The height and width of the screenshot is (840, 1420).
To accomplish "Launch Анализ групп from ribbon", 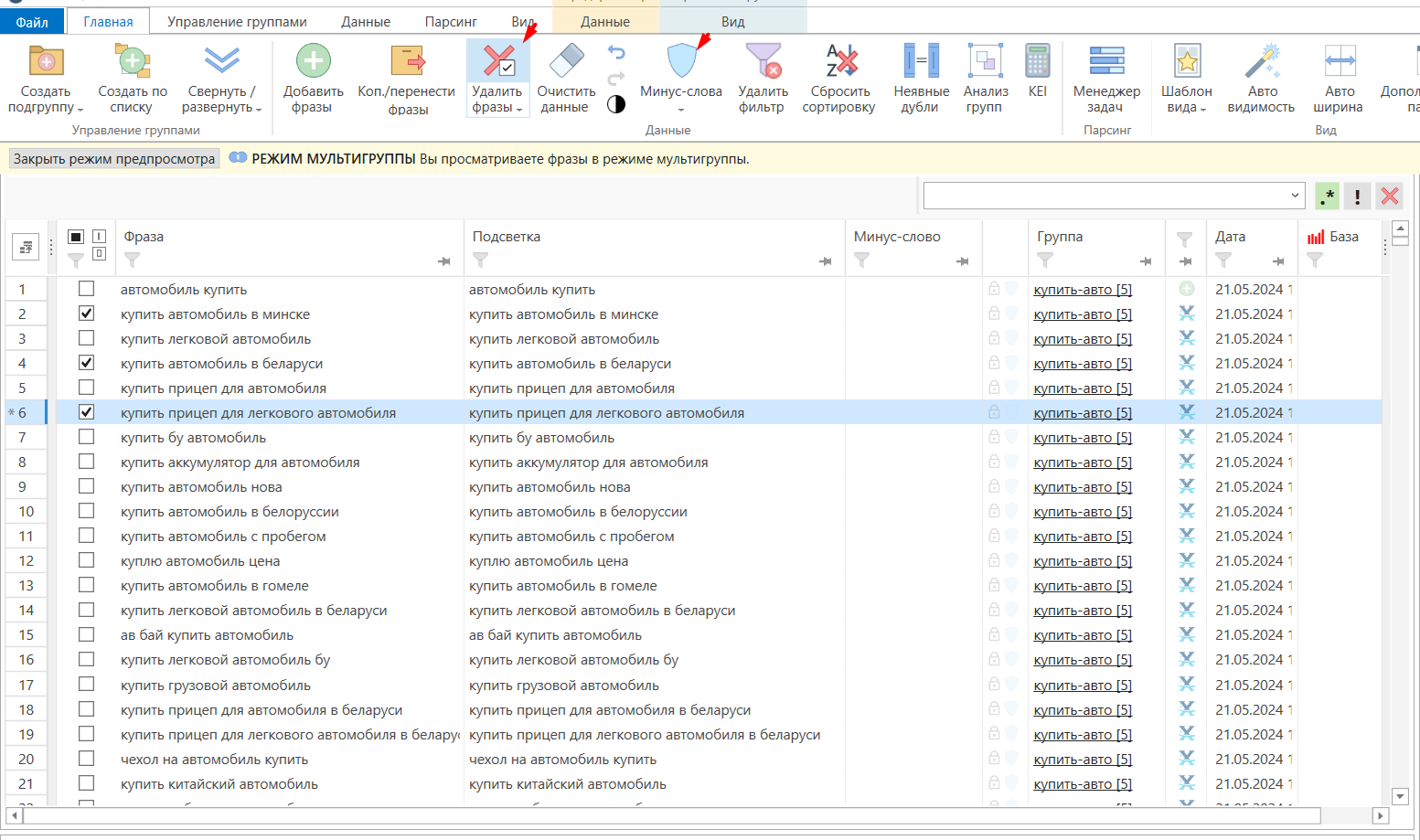I will point(985,79).
